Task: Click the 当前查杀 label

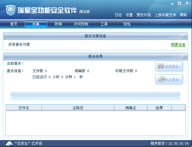Action: pos(15,63)
